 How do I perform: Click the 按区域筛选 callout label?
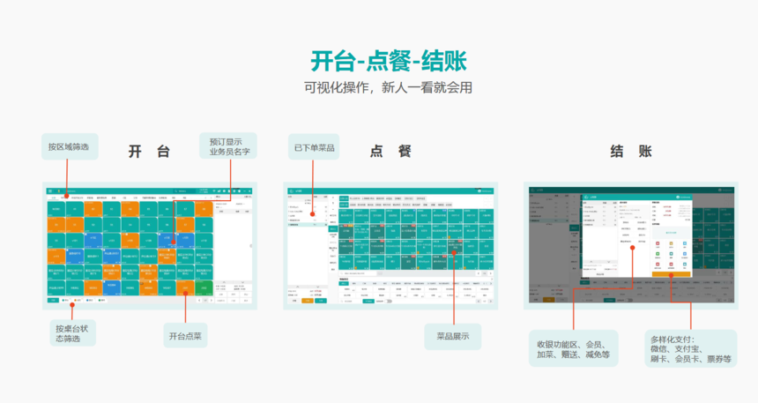click(x=69, y=147)
